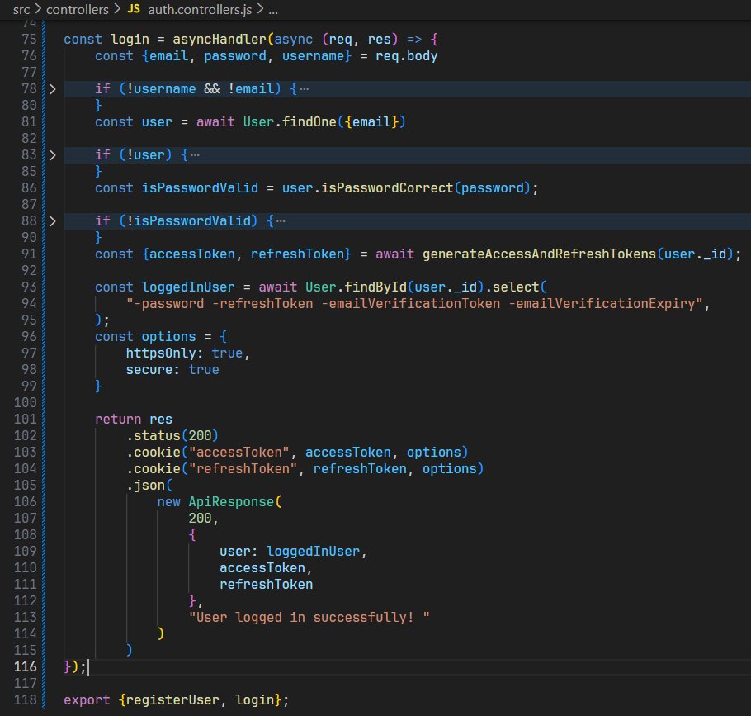This screenshot has height=716, width=751.
Task: Expand folded block at line 88
Action: (x=53, y=221)
